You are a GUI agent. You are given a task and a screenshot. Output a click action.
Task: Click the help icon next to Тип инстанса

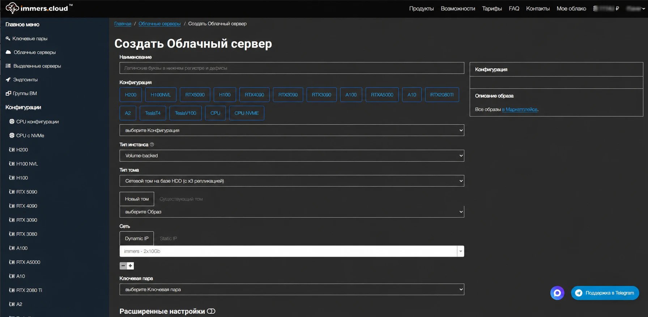pyautogui.click(x=152, y=144)
